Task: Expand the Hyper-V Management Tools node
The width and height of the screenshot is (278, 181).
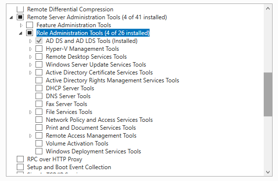Action: (x=31, y=49)
